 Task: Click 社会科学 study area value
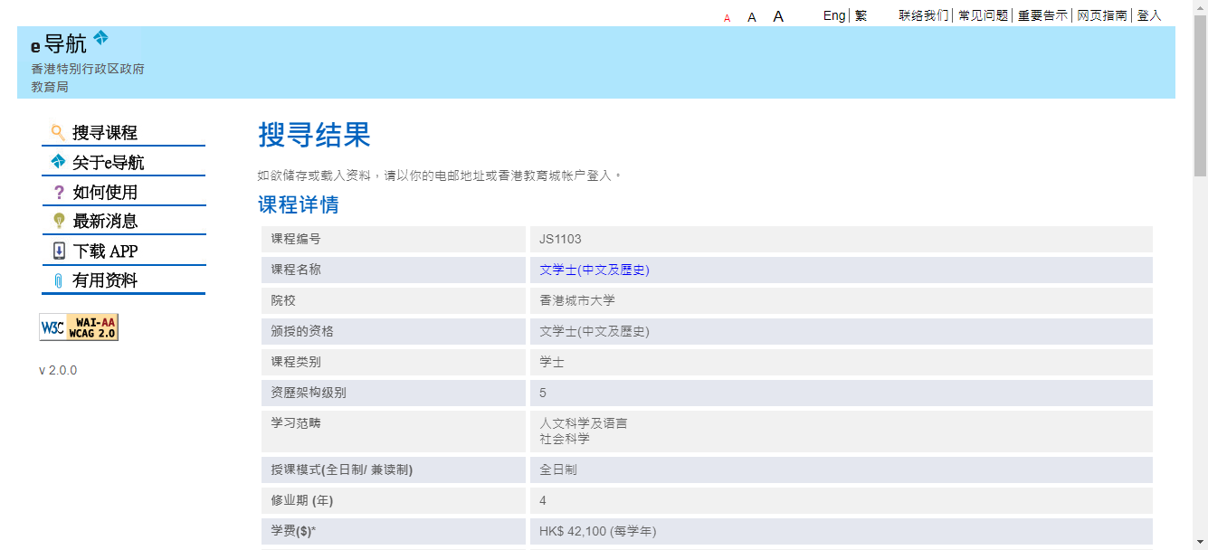pyautogui.click(x=565, y=439)
